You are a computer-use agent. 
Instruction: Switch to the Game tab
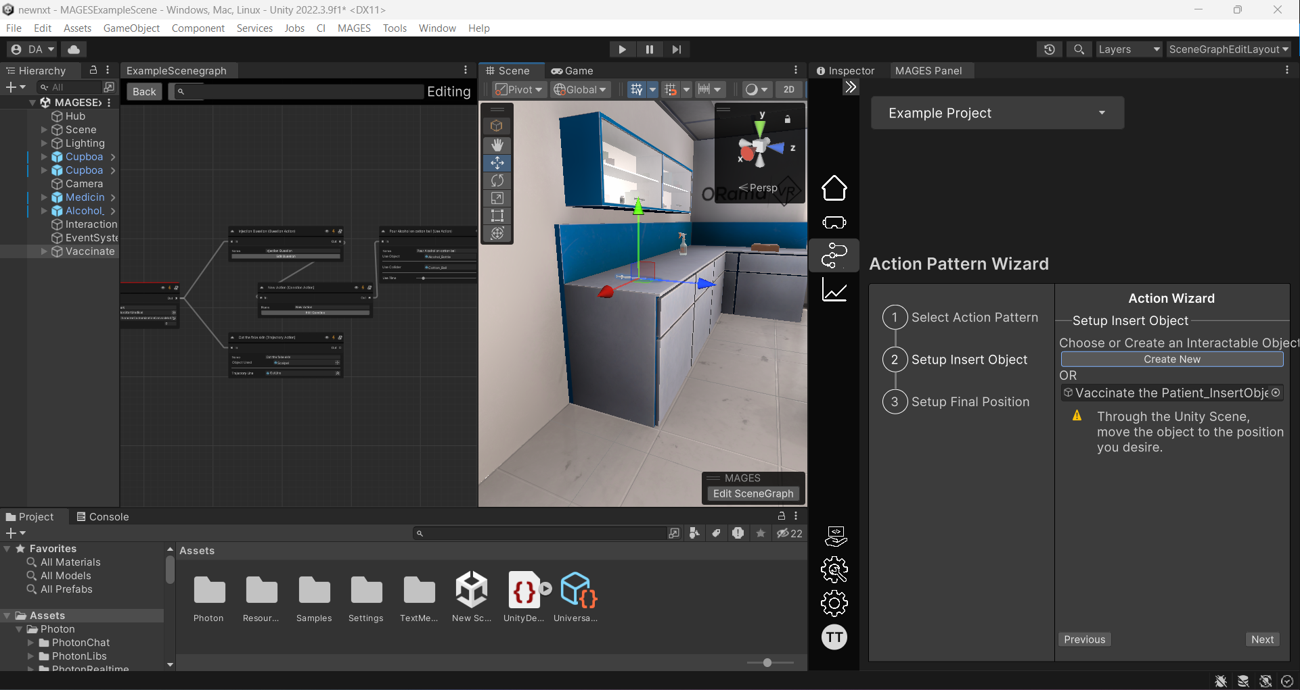[573, 70]
